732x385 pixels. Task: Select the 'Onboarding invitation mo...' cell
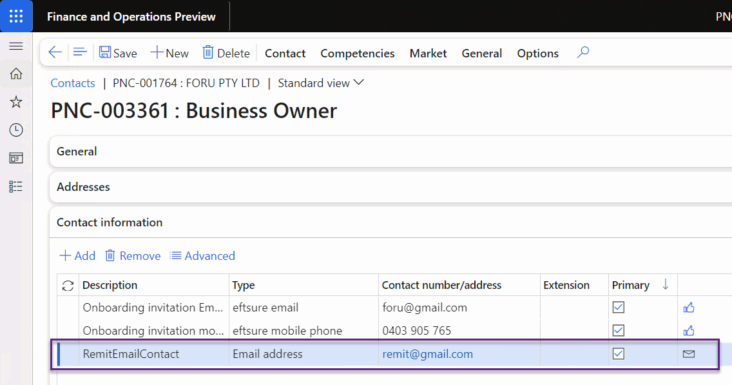153,331
